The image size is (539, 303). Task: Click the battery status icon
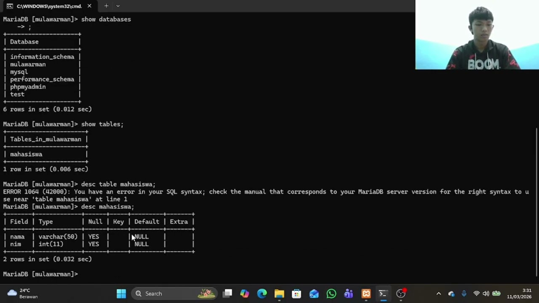(496, 294)
